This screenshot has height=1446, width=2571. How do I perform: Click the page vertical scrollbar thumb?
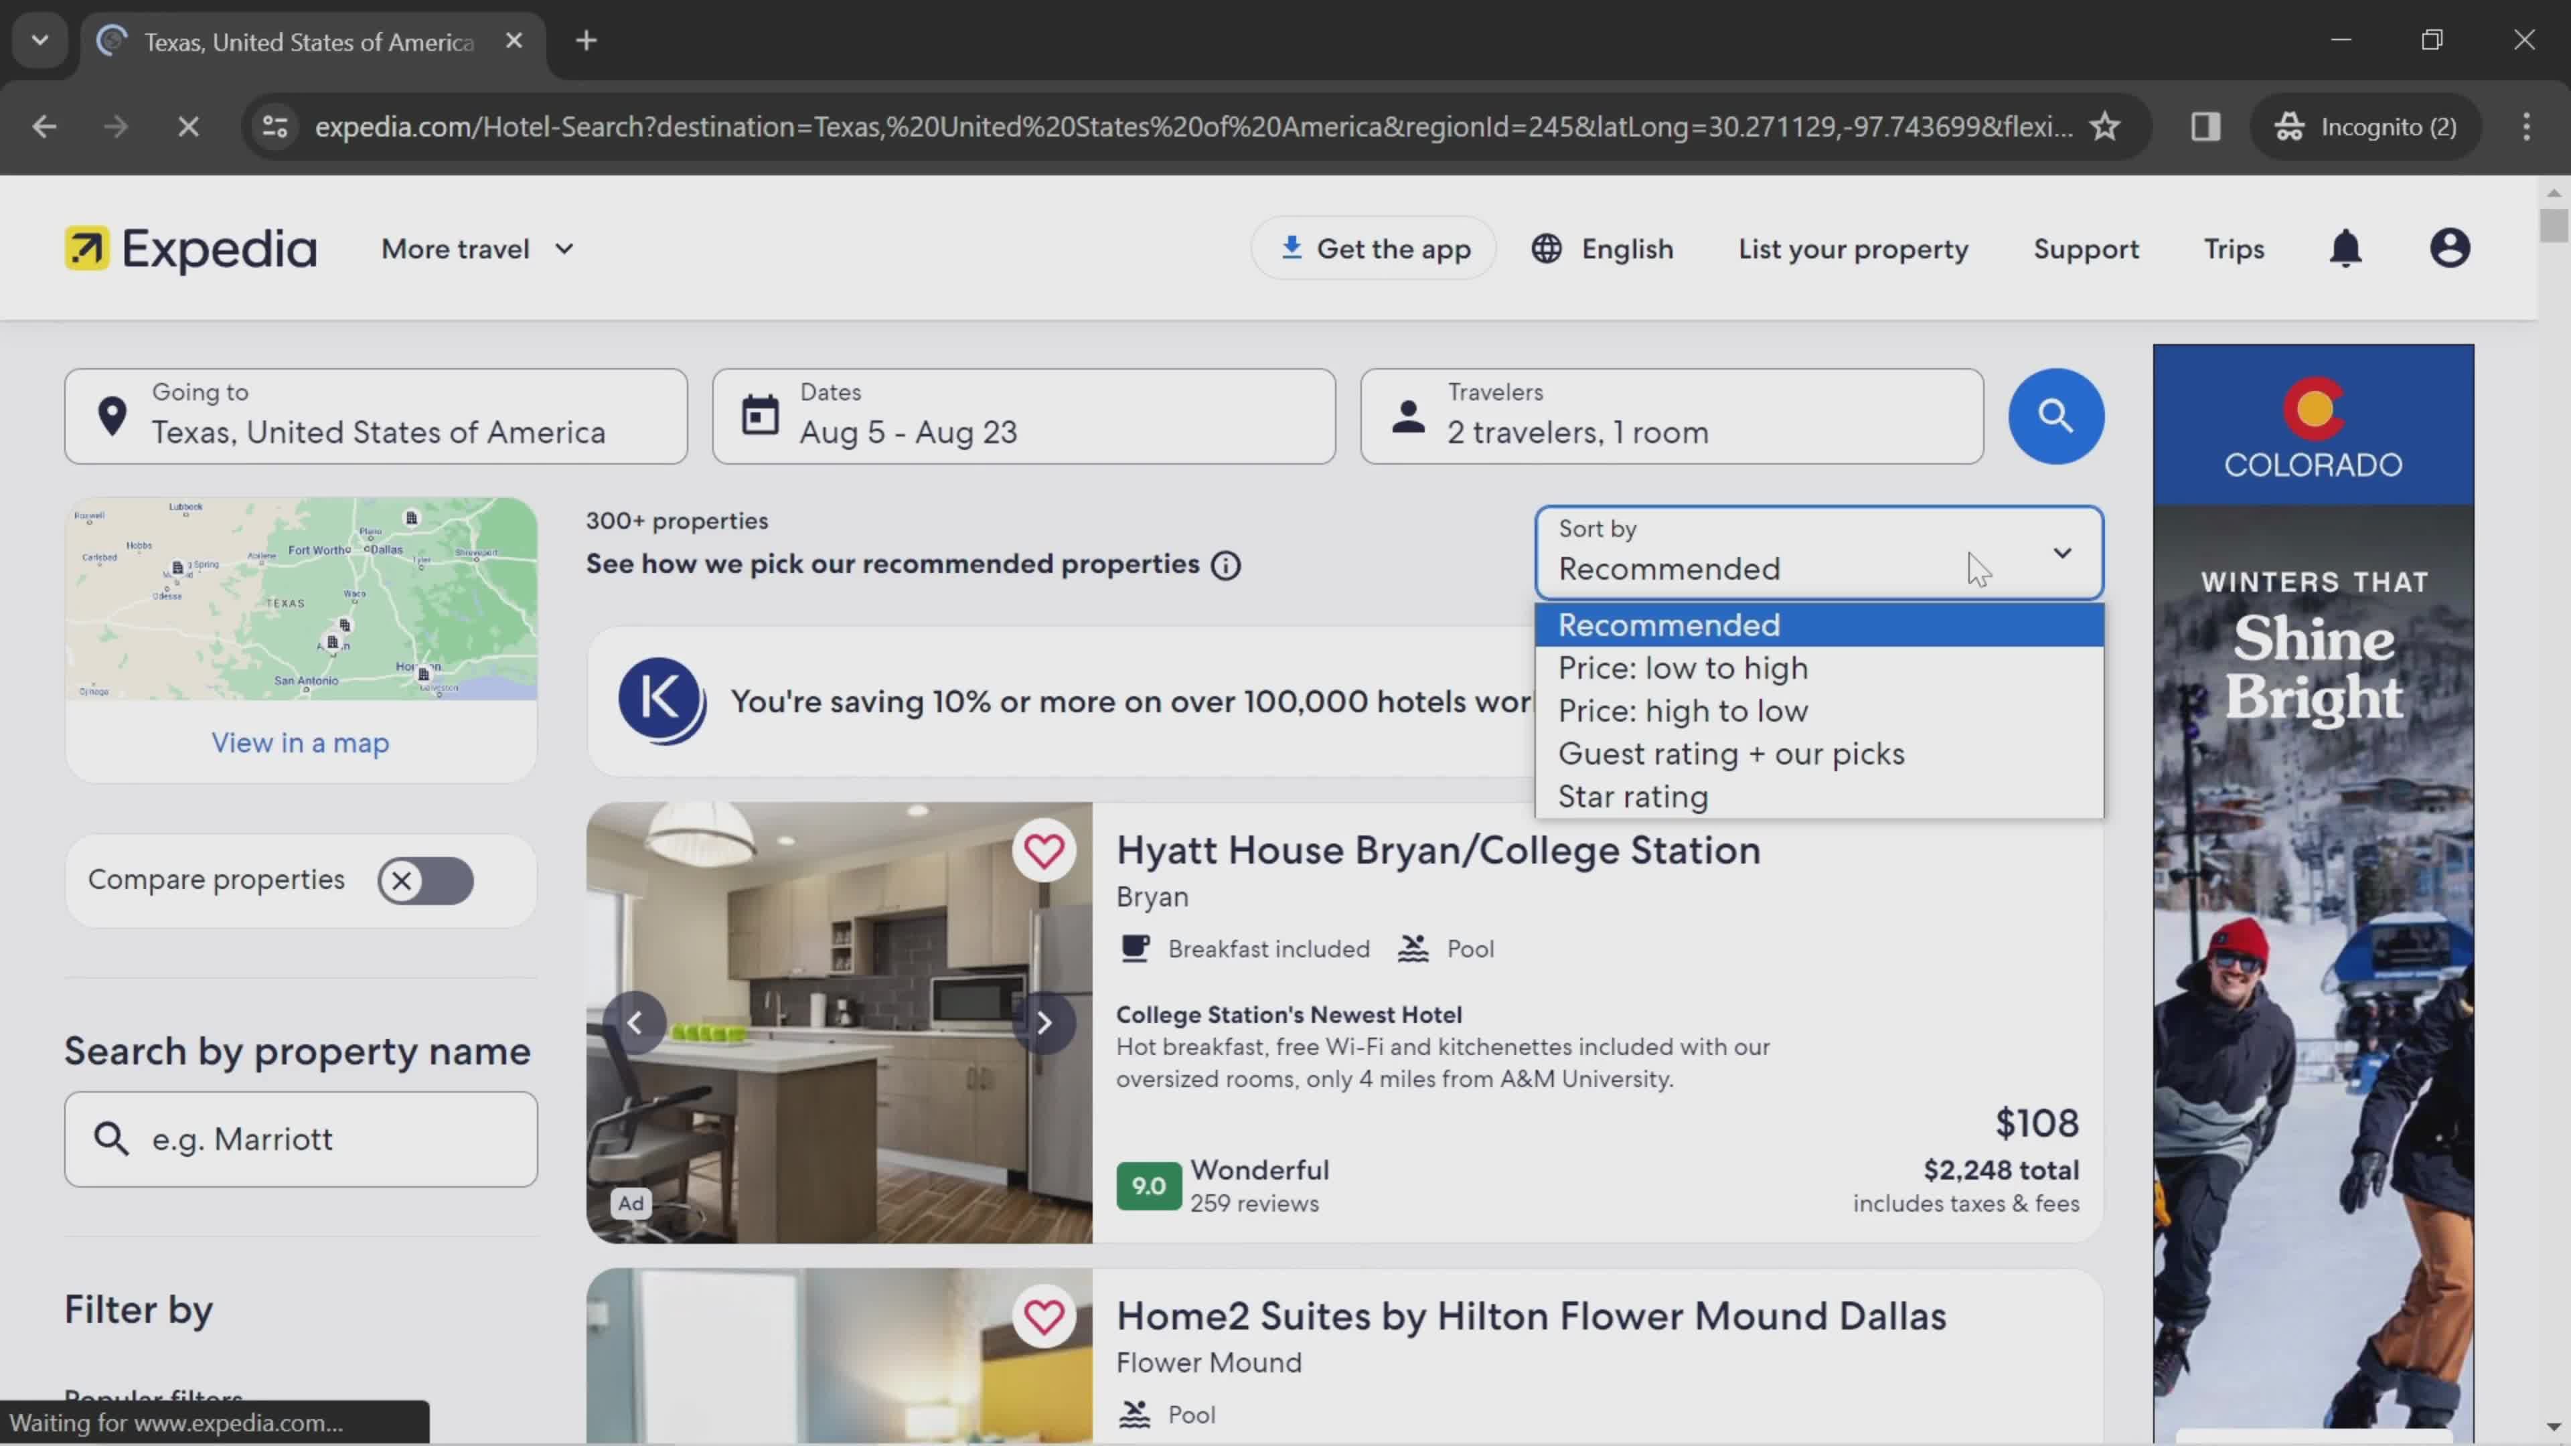click(x=2553, y=224)
